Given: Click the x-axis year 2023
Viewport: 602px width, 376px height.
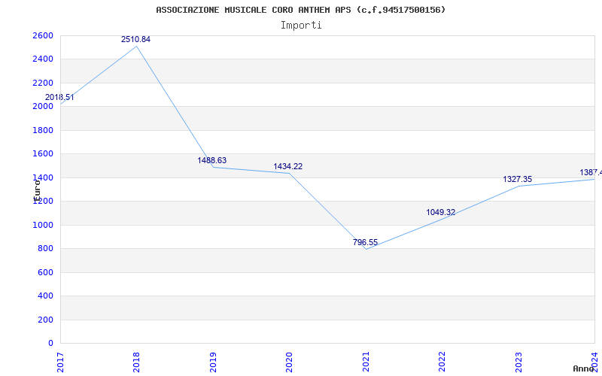Looking at the screenshot, I should coord(518,362).
